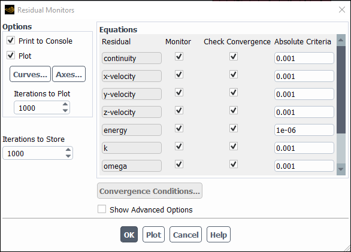Click the equations list scroll-up arrow
The width and height of the screenshot is (351, 252).
[x=341, y=40]
